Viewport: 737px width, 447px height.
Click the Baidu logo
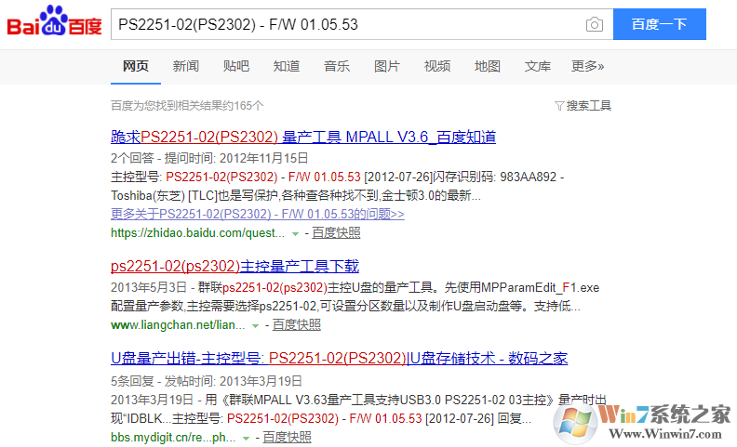pyautogui.click(x=54, y=21)
